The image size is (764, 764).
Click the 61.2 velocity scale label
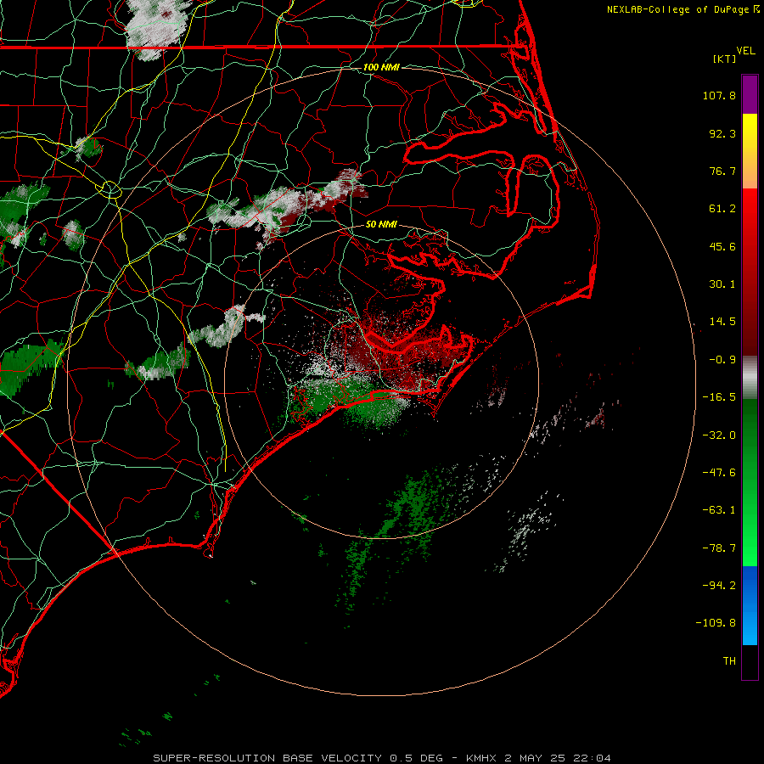pyautogui.click(x=722, y=209)
